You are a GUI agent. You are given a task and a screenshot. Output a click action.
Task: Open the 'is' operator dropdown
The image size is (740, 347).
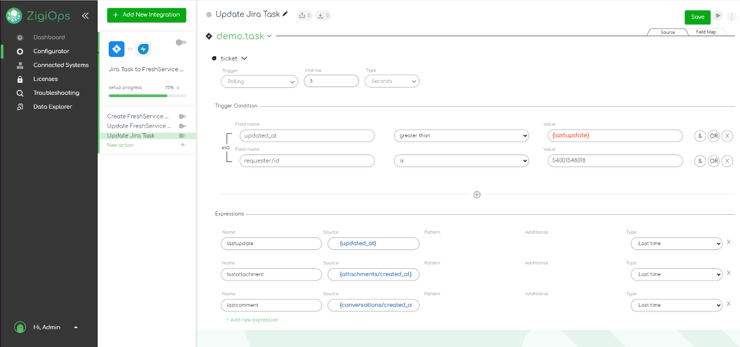pyautogui.click(x=462, y=161)
